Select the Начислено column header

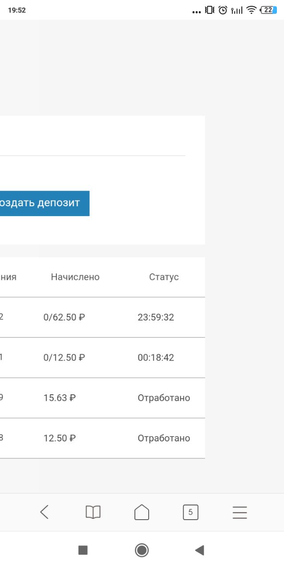[75, 277]
